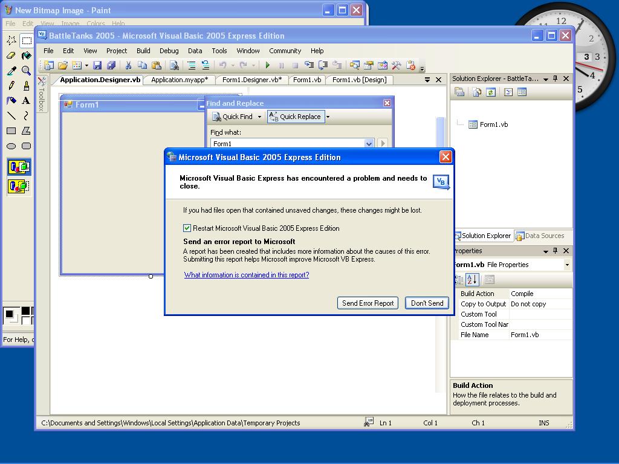Image resolution: width=619 pixels, height=464 pixels.
Task: Open What information is contained in this report link
Action: (247, 275)
